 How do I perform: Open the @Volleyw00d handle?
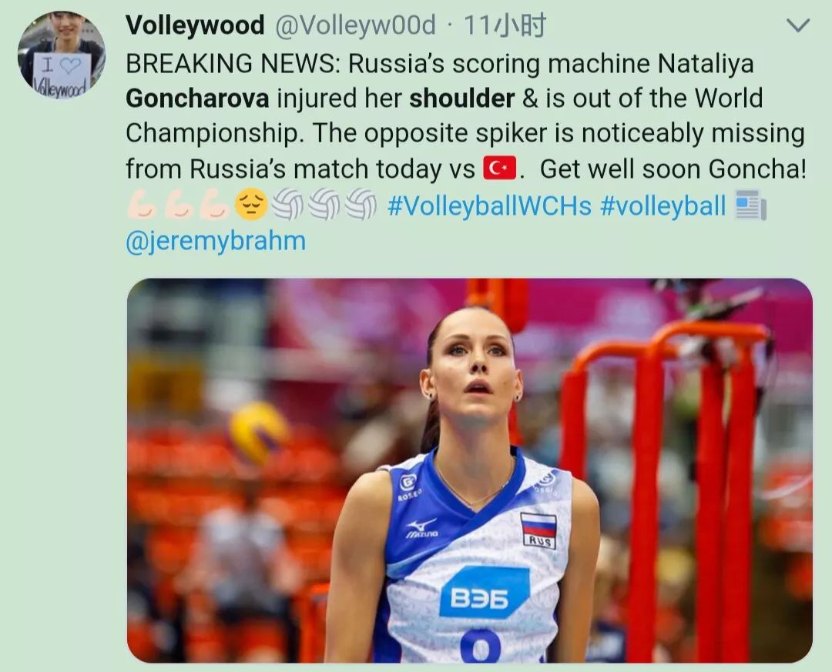click(355, 25)
